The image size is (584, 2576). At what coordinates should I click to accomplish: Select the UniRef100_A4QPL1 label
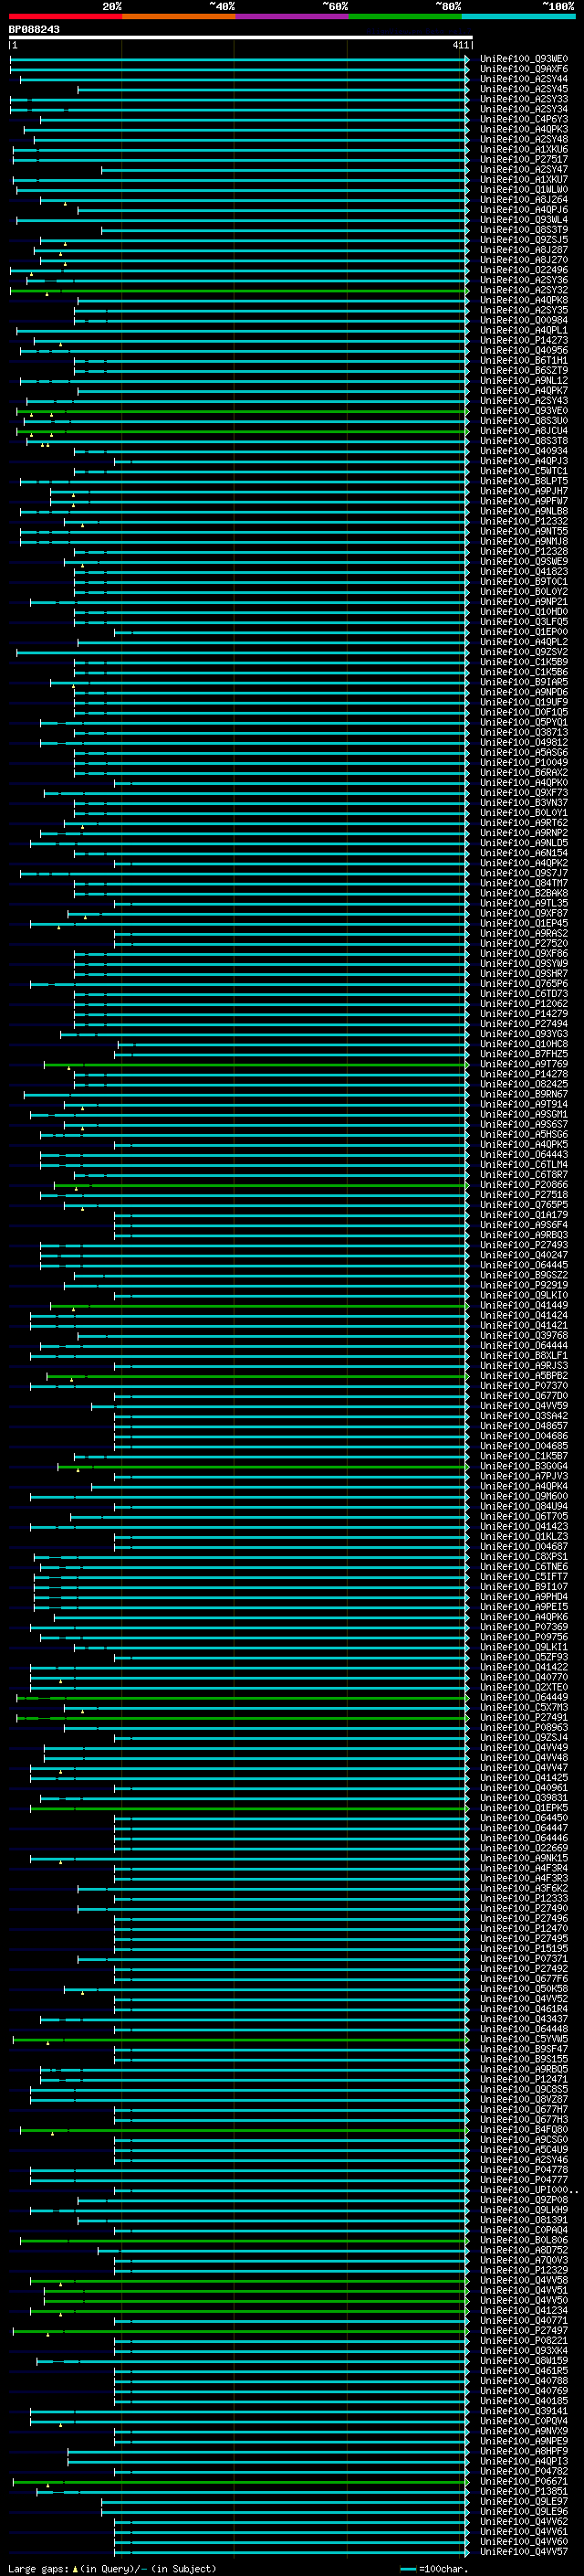pos(523,330)
